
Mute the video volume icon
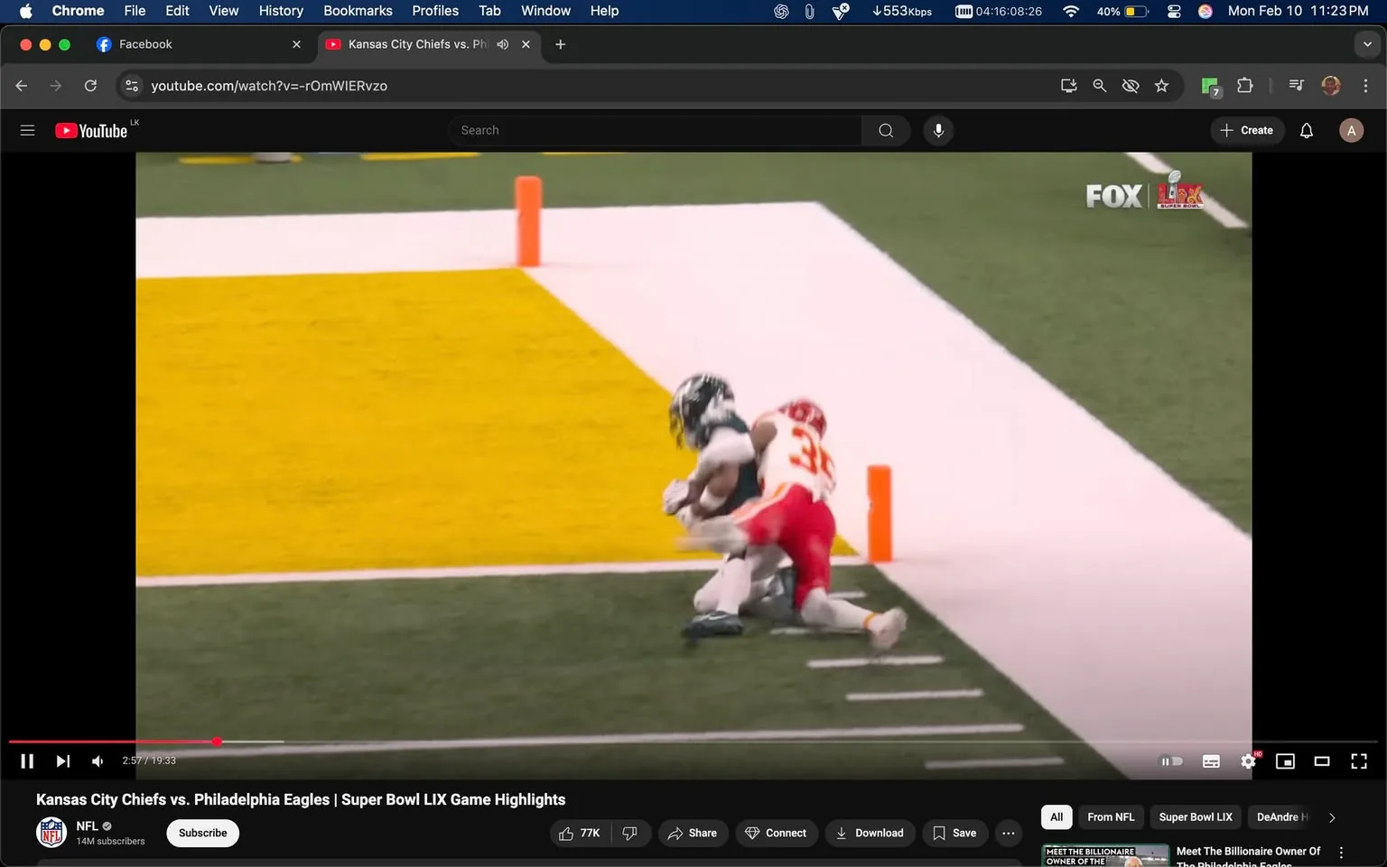[x=97, y=760]
